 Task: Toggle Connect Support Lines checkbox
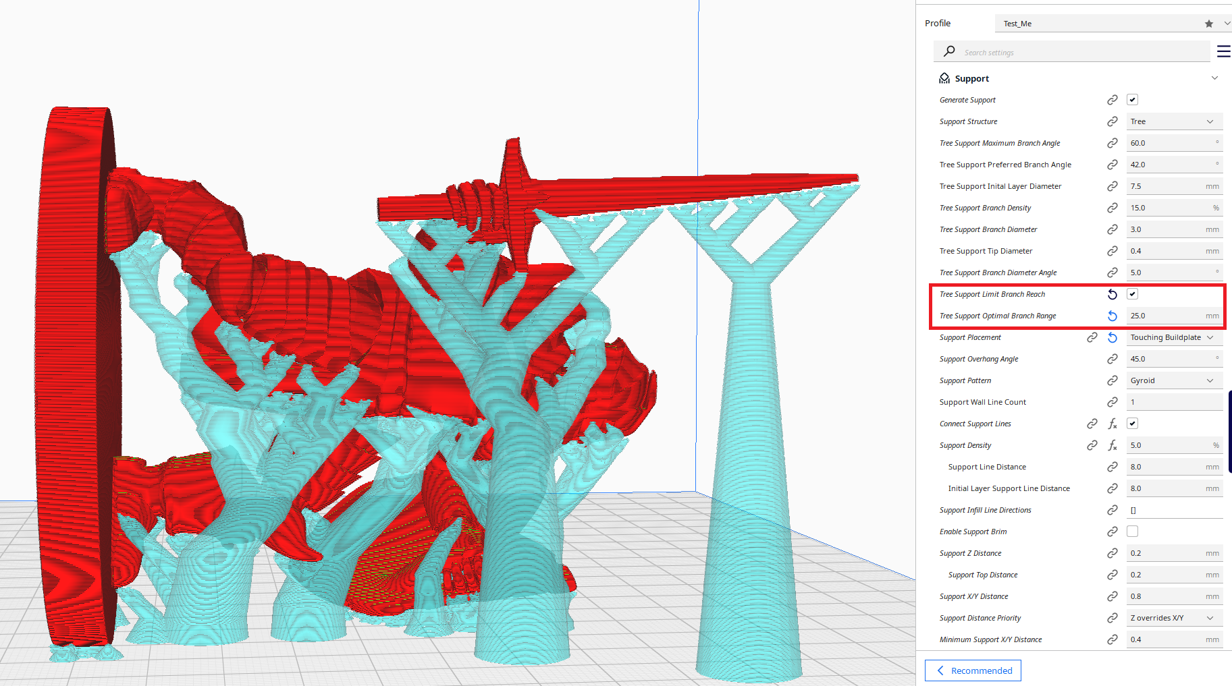[1133, 424]
